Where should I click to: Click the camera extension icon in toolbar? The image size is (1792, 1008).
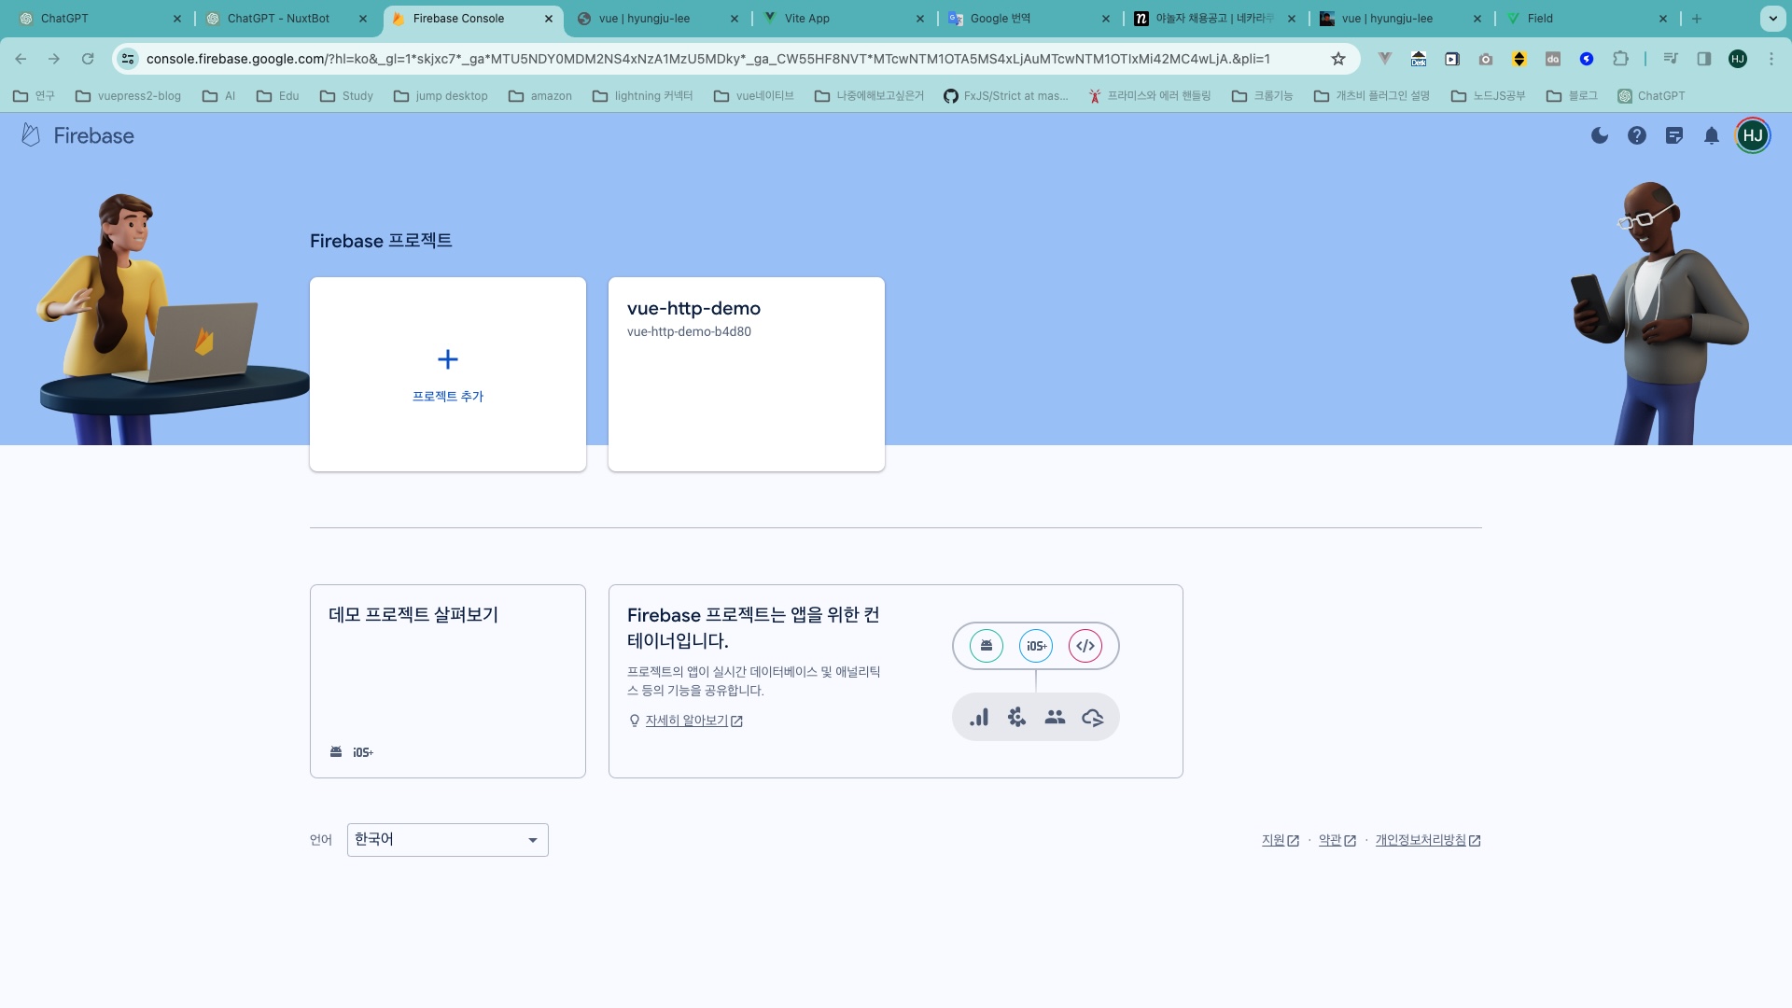point(1486,59)
